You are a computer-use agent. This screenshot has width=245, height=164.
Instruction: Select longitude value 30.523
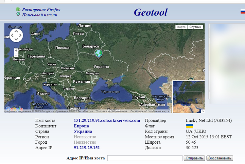(x=192, y=148)
